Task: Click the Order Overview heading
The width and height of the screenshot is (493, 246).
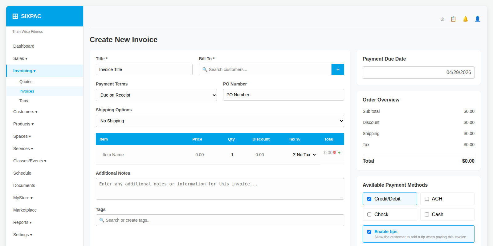Action: pyautogui.click(x=381, y=100)
